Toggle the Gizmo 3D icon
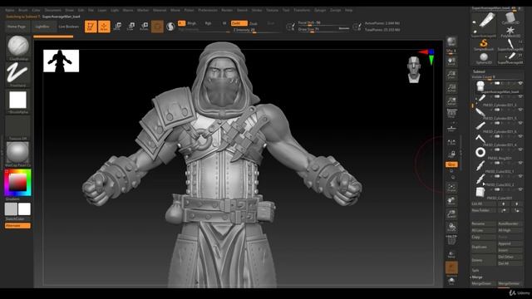The width and height of the screenshot is (532, 299). tap(157, 27)
